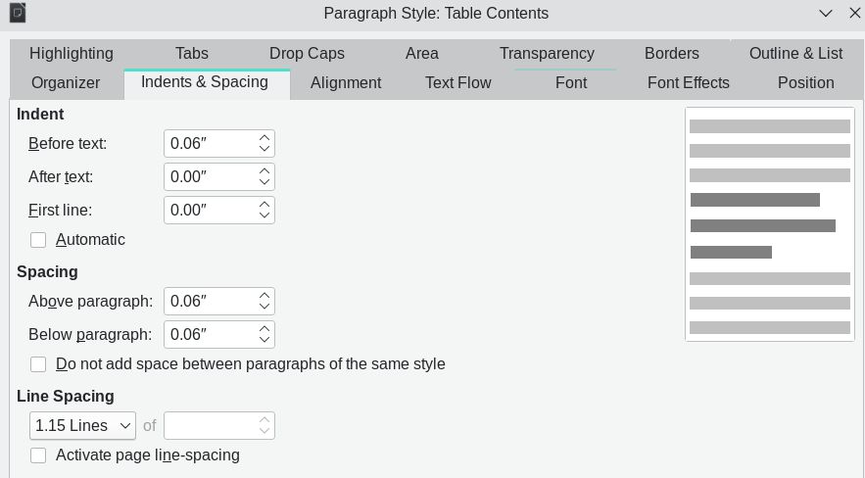This screenshot has height=478, width=865.
Task: Increase the Below paragraph spacing value
Action: click(264, 329)
